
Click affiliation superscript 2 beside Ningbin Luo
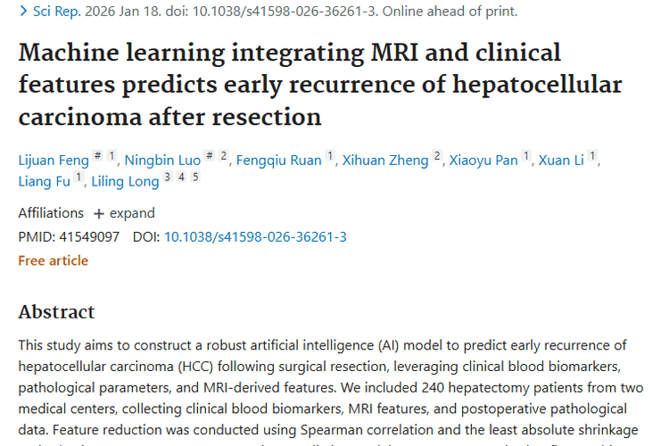pos(225,156)
